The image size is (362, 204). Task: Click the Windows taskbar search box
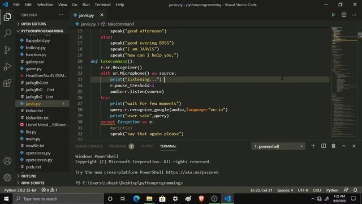[58, 199]
